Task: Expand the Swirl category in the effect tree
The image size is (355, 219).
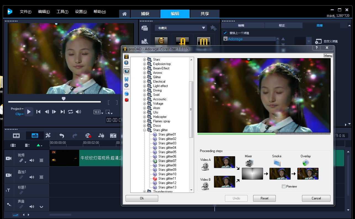Action: pyautogui.click(x=144, y=95)
